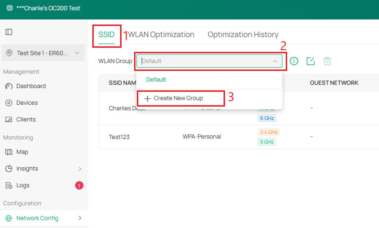379x228 pixels.
Task: Go to Devices in the sidebar
Action: click(x=27, y=103)
